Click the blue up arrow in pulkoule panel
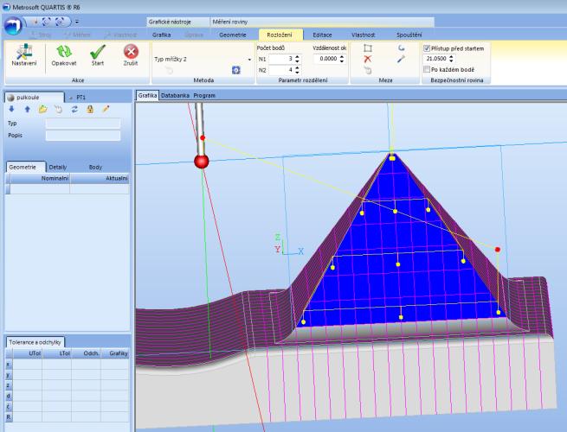Viewport: 567px width, 432px height. point(27,109)
